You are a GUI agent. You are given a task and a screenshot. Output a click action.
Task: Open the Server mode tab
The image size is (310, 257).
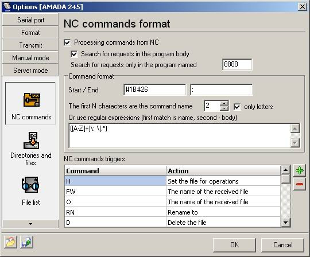pyautogui.click(x=30, y=71)
